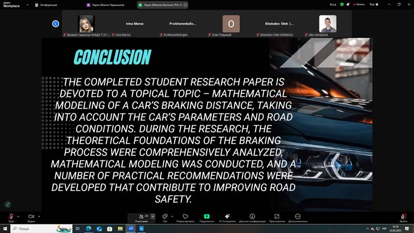Show conference details info icon
The image size is (414, 233).
coord(252,217)
